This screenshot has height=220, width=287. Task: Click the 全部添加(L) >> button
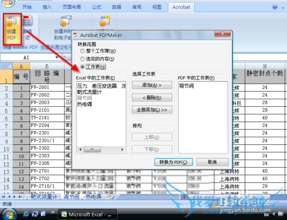[x=152, y=110]
